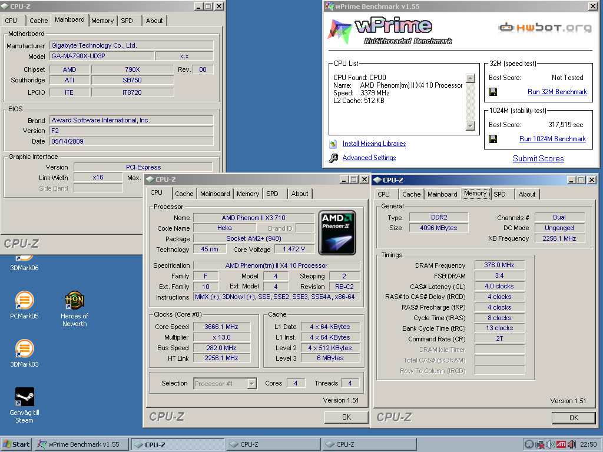This screenshot has height=452, width=603.
Task: Click the Submit Scores link
Action: click(538, 158)
